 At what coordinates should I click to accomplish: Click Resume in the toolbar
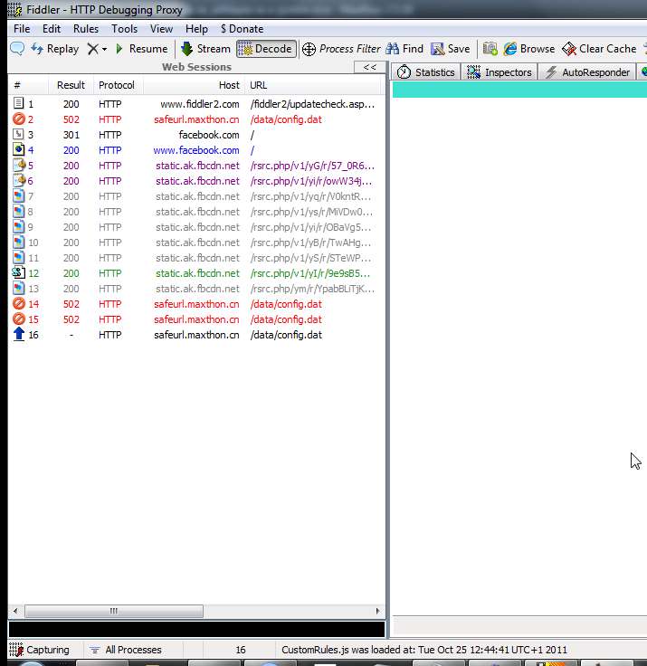[x=141, y=49]
